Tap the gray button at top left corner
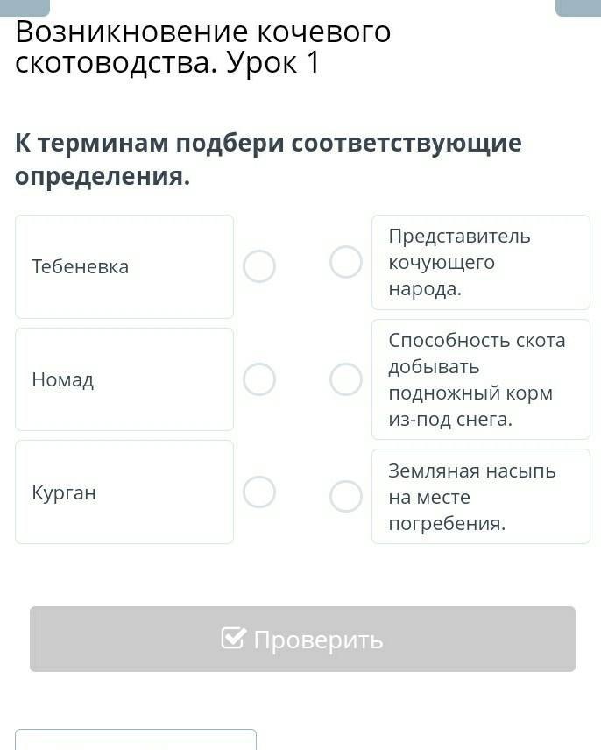Viewport: 601px width, 750px height. pyautogui.click(x=25, y=7)
